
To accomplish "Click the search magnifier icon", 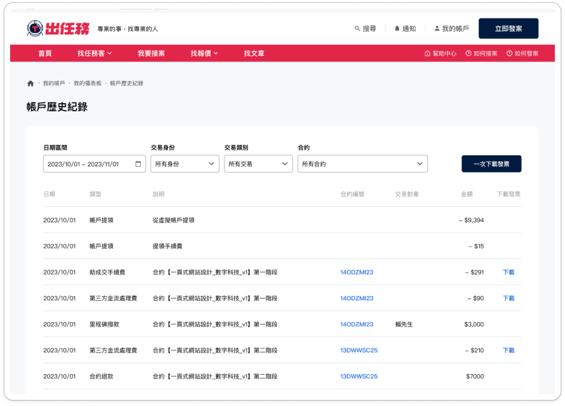I will coord(357,28).
